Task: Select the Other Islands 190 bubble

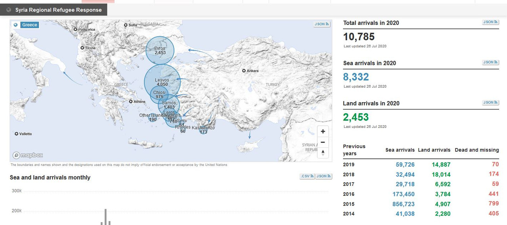Action: pyautogui.click(x=152, y=118)
